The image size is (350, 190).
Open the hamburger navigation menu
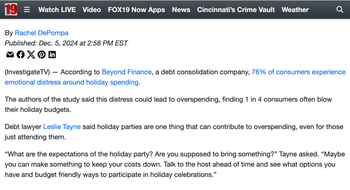click(x=27, y=9)
